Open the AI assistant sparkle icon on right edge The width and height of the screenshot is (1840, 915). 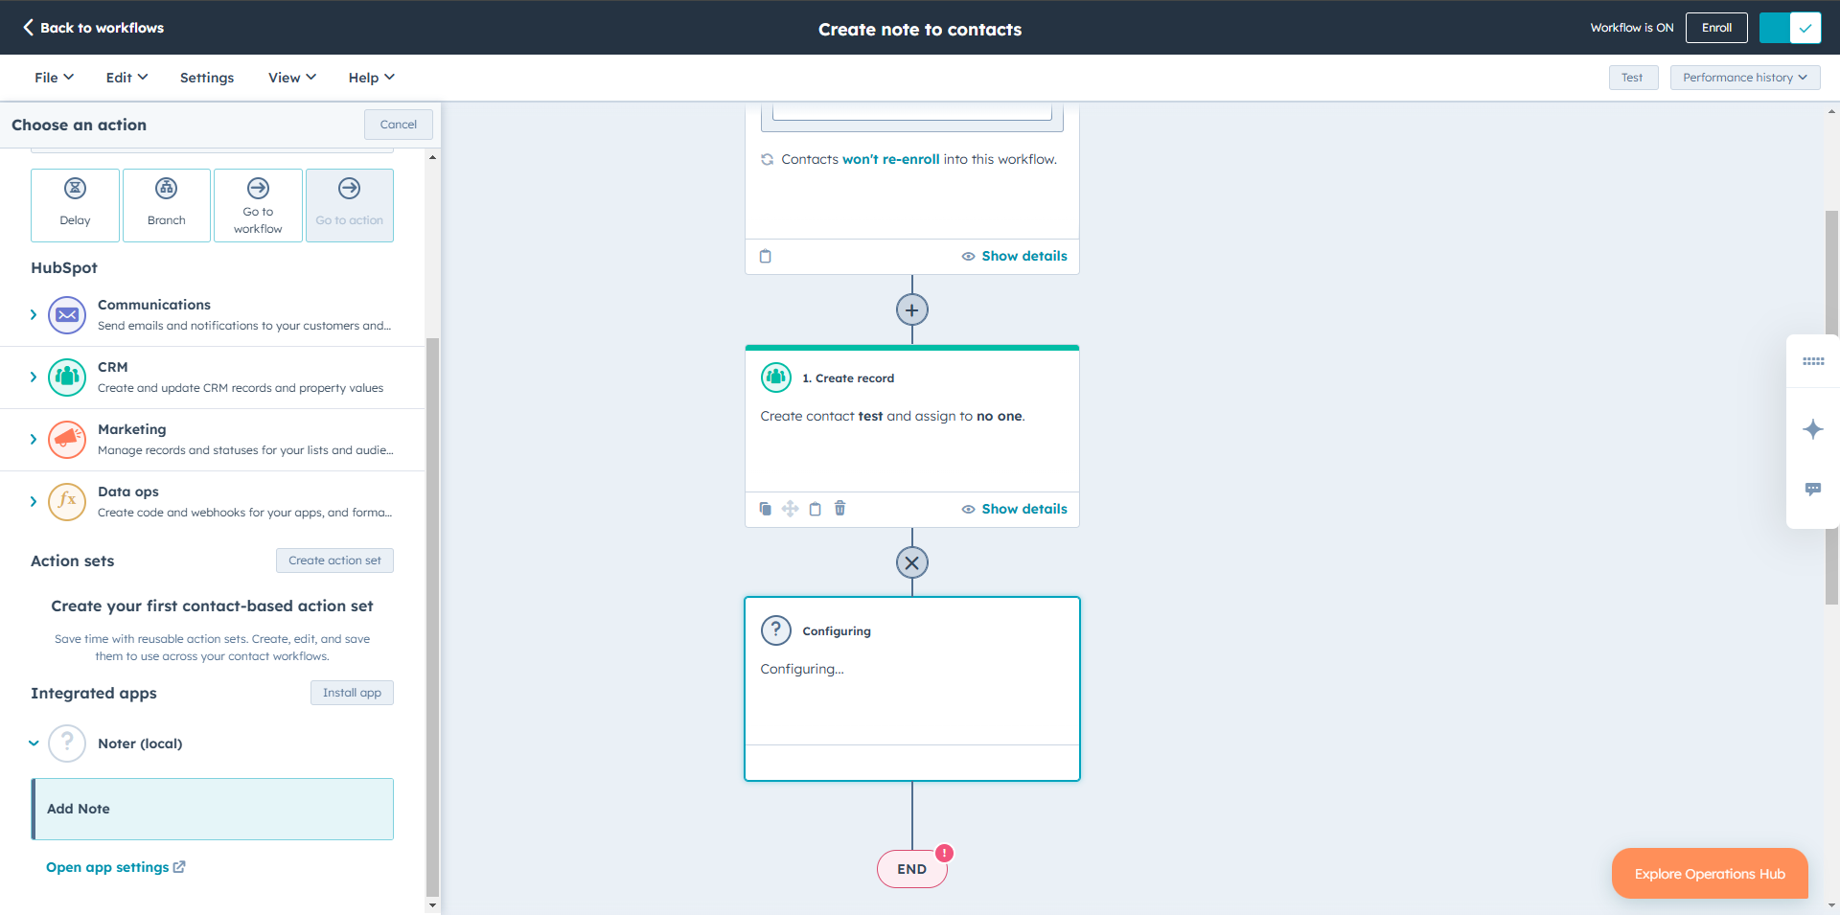pyautogui.click(x=1812, y=429)
